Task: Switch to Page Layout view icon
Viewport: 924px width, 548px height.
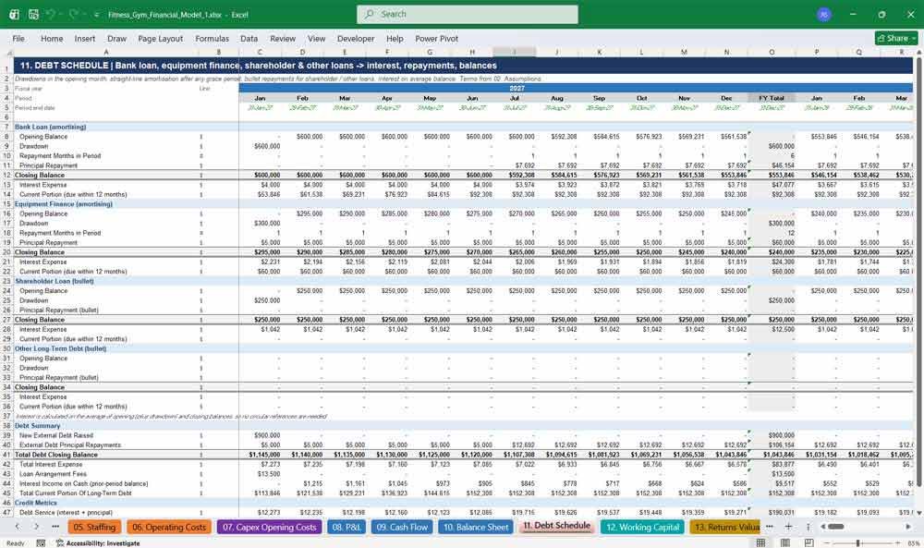Action: 784,542
